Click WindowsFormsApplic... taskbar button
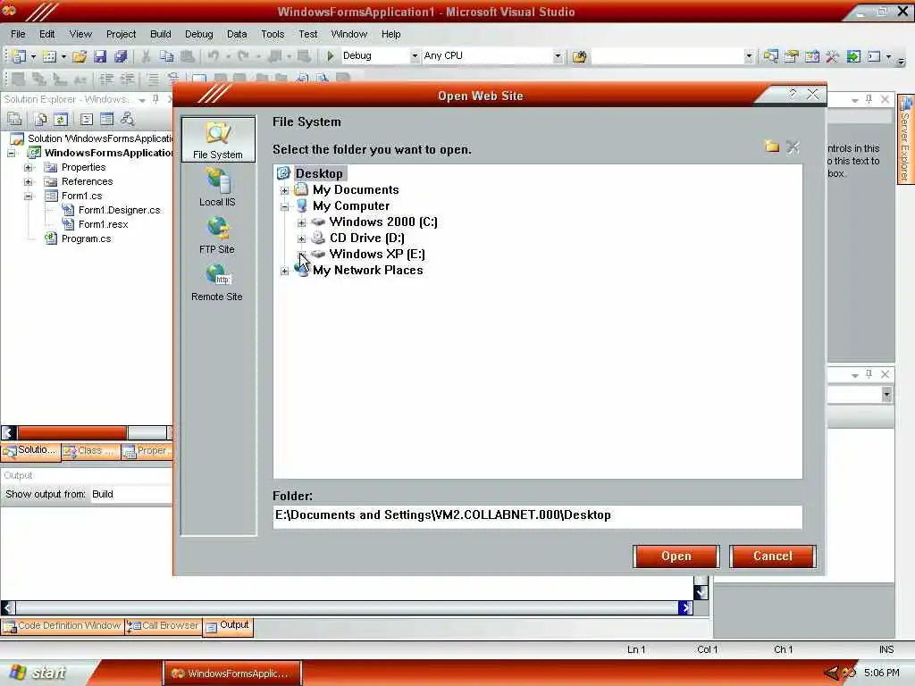The image size is (915, 686). (x=231, y=673)
